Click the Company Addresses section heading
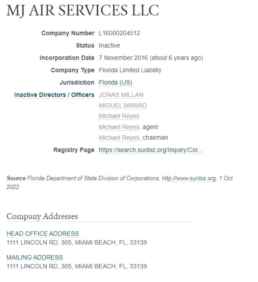This screenshot has height=282, width=258. [x=42, y=216]
